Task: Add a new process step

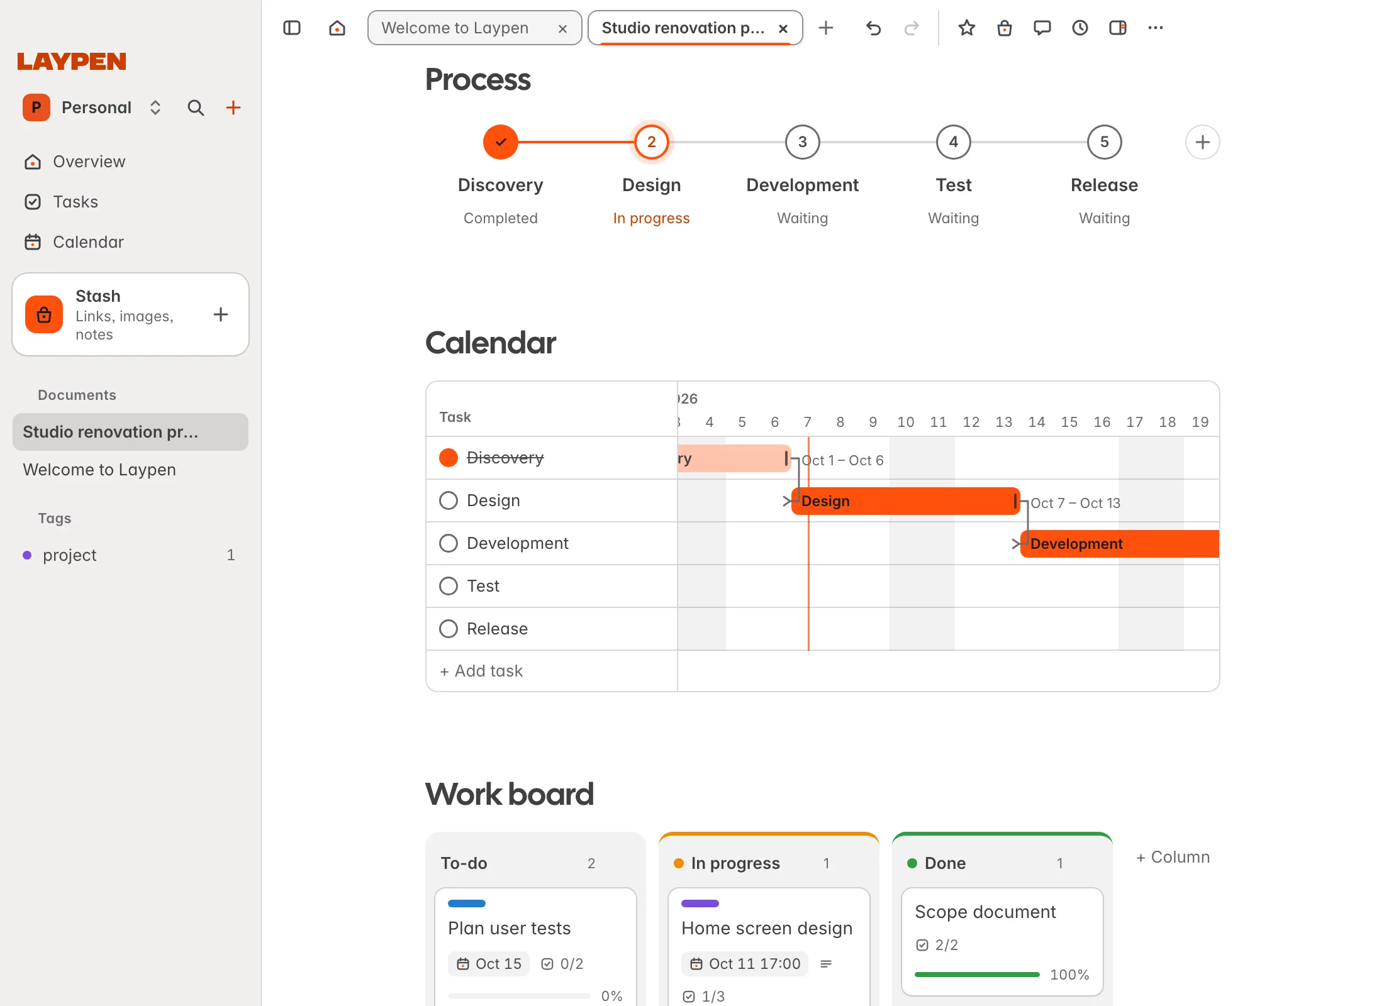Action: [1202, 142]
